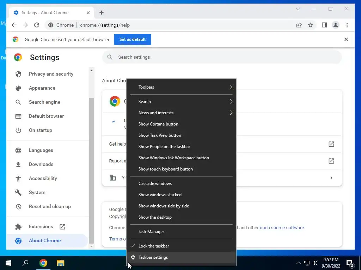
Task: Open Taskbar settings
Action: click(x=182, y=257)
